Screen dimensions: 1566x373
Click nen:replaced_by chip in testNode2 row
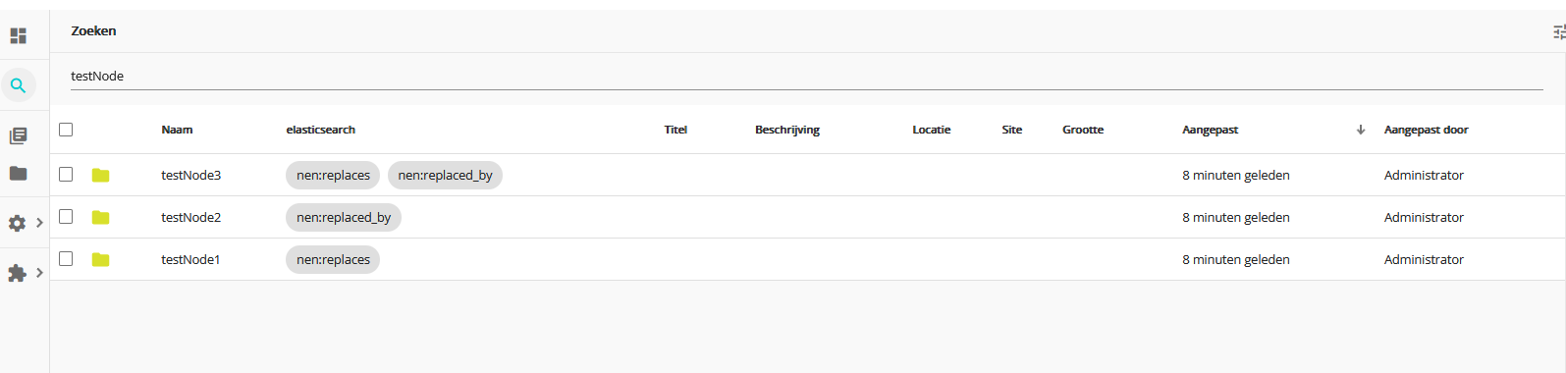(344, 217)
